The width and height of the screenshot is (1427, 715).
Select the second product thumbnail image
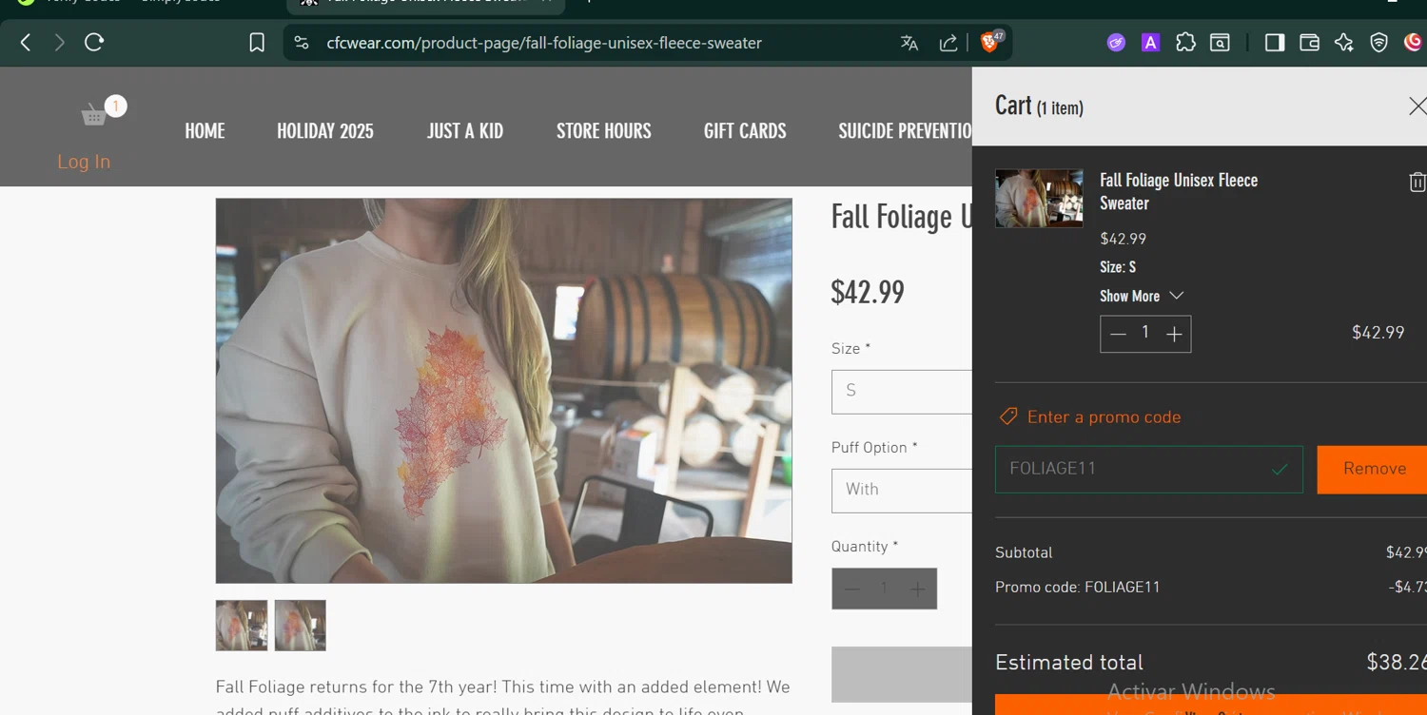(x=301, y=625)
